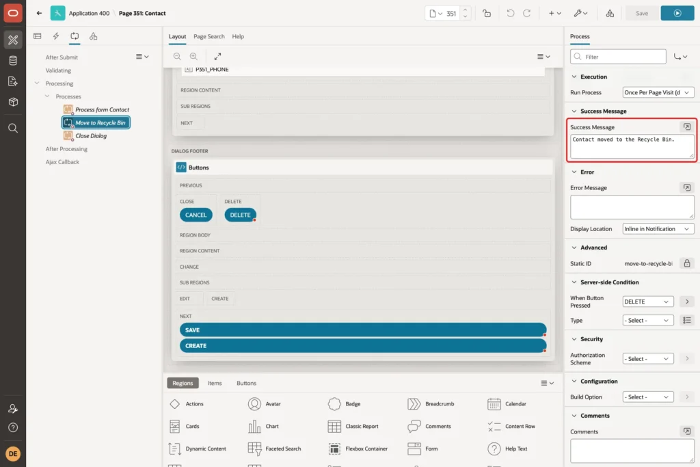Click the search magnifier in left sidebar
This screenshot has width=700, height=467.
[13, 128]
